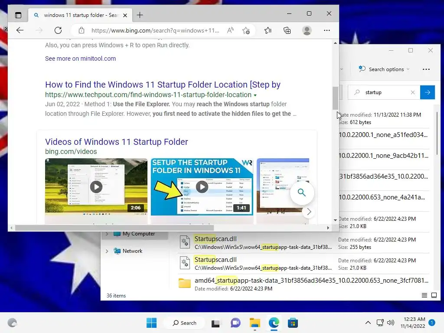Open clock and date flyout
This screenshot has height=333, width=444.
click(x=413, y=323)
